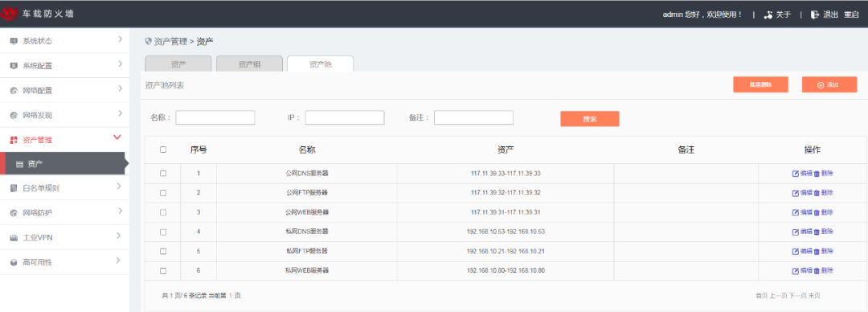Viewport: 868px width, 312px height.
Task: Go to 首页 first page link
Action: (x=762, y=296)
